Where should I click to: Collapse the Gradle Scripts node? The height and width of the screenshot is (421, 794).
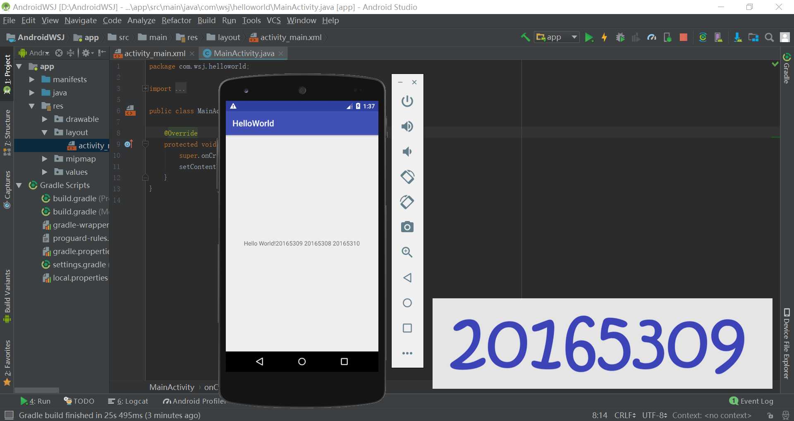tap(19, 185)
